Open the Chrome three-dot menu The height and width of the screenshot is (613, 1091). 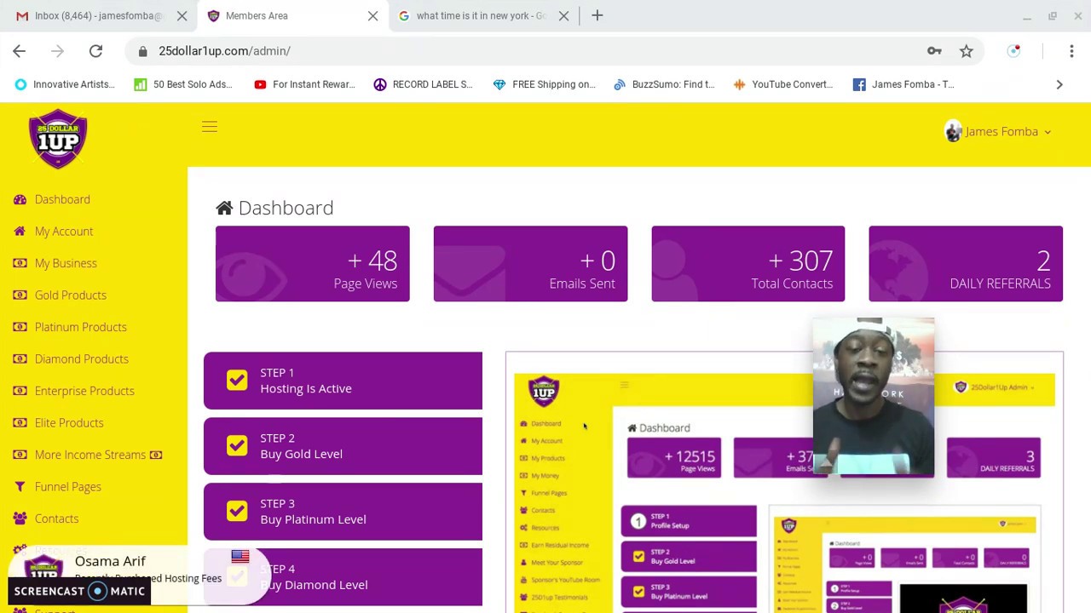[x=1071, y=51]
